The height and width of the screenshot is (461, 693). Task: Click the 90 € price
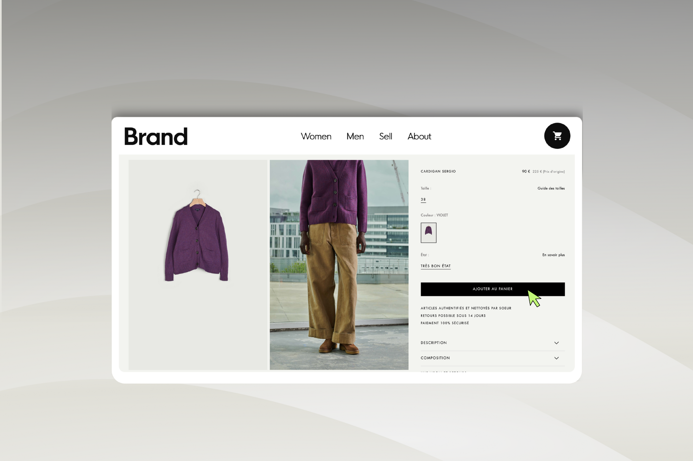point(526,171)
